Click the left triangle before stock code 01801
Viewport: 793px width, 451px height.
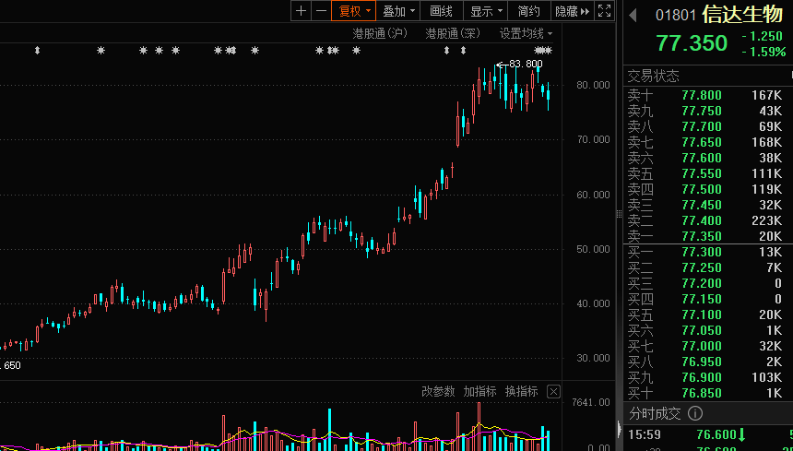click(x=633, y=15)
